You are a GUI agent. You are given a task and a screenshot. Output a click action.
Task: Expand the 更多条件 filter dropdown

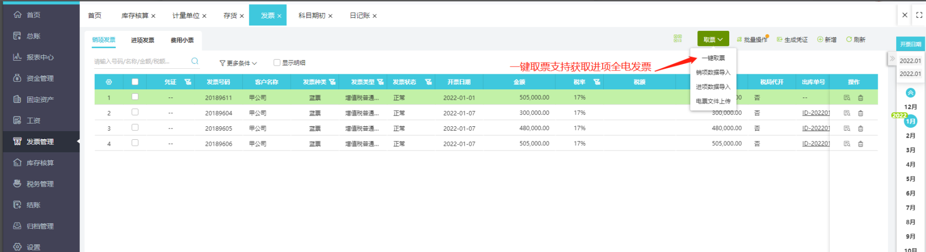point(238,63)
